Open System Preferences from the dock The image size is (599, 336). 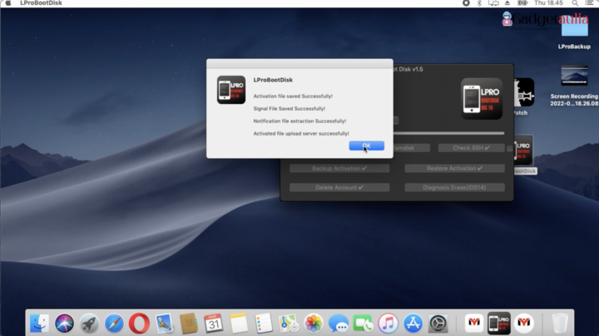pyautogui.click(x=438, y=324)
